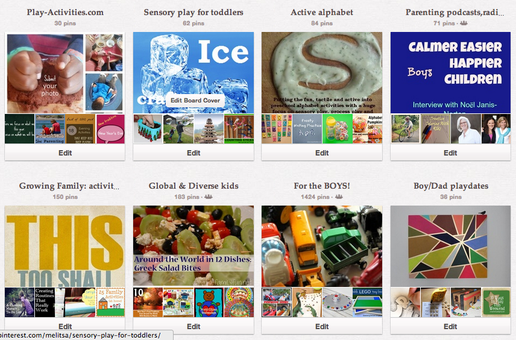Viewport: 516px width, 340px height.
Task: Open the toy vehicles cover image
Action: click(322, 246)
